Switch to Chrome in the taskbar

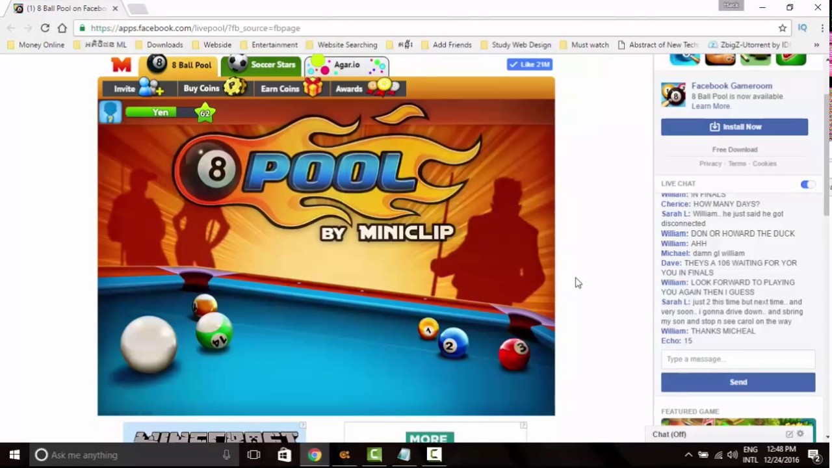click(x=315, y=455)
